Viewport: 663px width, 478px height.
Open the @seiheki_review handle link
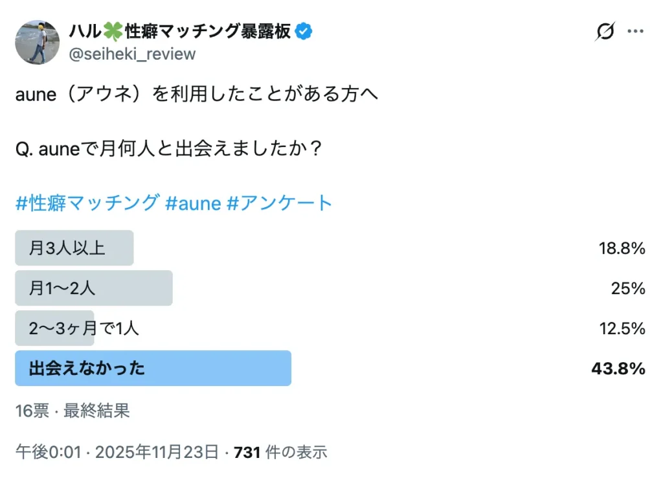point(131,54)
